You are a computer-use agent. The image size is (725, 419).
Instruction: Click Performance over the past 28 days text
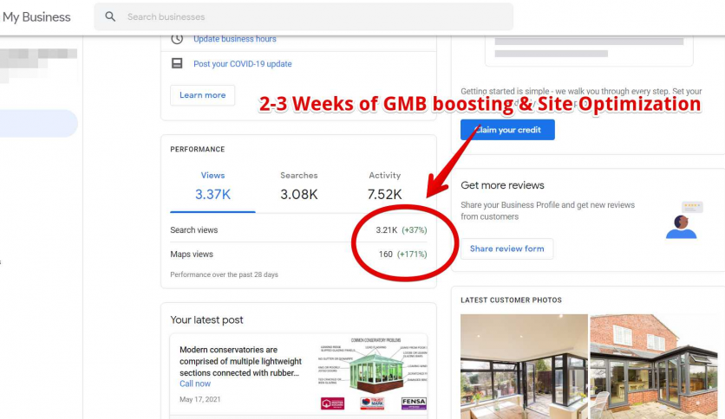pos(225,274)
